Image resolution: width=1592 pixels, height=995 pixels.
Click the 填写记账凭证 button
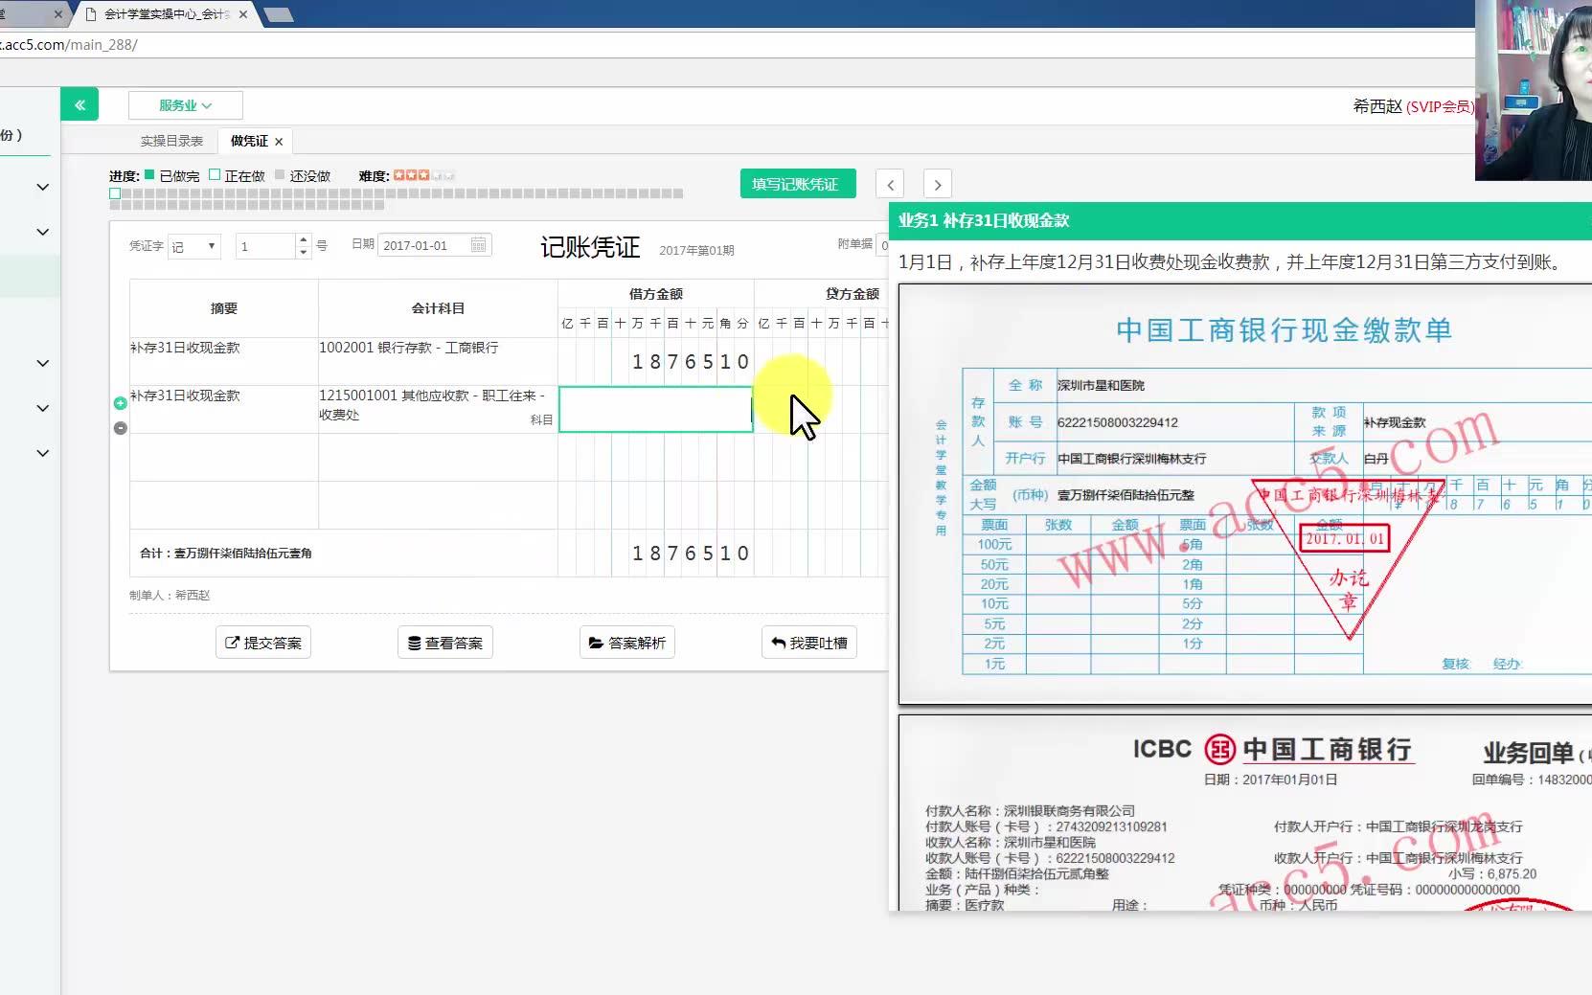tap(798, 183)
